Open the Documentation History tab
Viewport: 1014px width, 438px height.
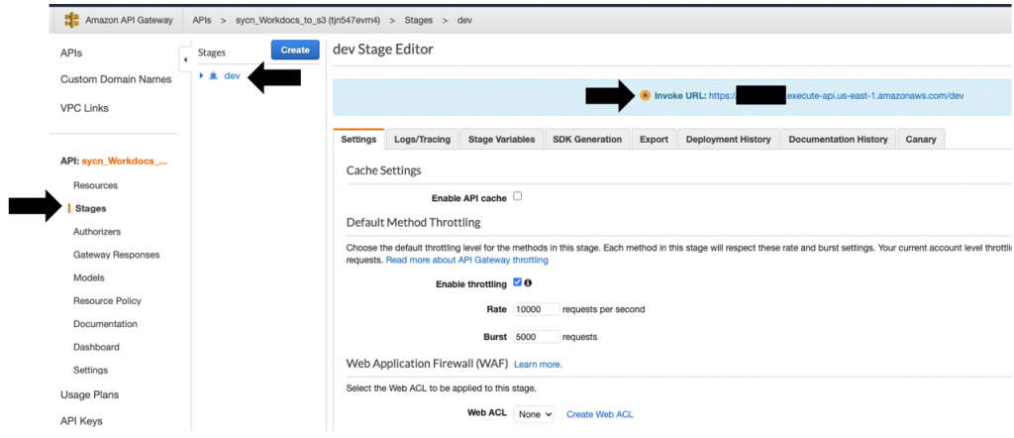(x=838, y=139)
